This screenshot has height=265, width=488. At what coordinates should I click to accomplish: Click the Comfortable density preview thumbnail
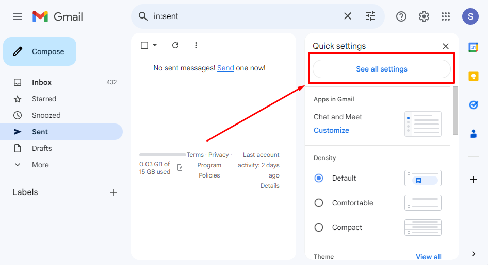[423, 203]
